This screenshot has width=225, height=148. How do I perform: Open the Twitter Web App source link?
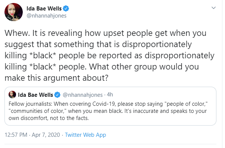pos(85,135)
